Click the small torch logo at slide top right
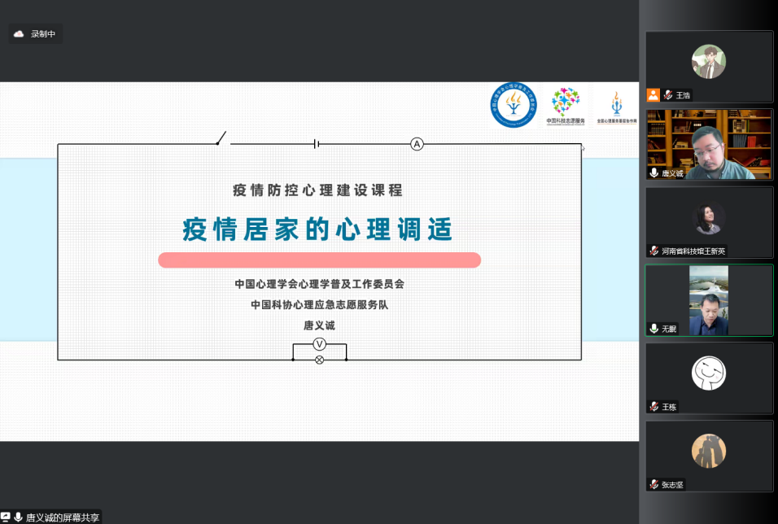This screenshot has width=778, height=524. click(x=617, y=107)
